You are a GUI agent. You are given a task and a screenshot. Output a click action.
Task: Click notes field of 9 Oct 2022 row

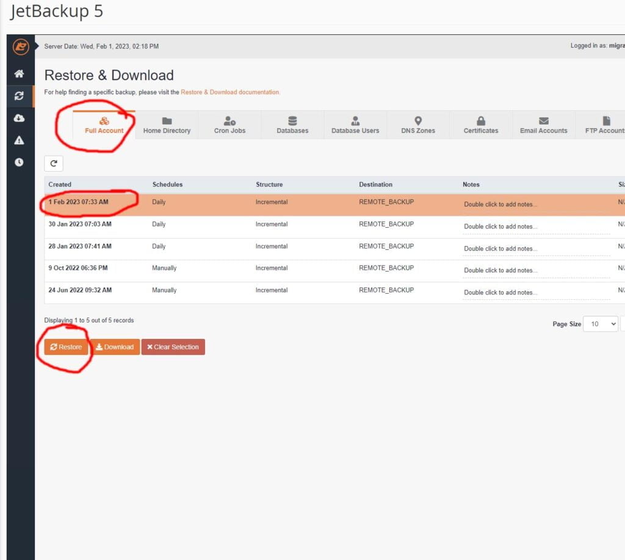pyautogui.click(x=536, y=271)
